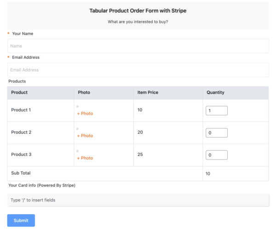Viewport: 276px width, 230px height.
Task: Click the Product 1 photo placeholder icon
Action: [x=78, y=106]
